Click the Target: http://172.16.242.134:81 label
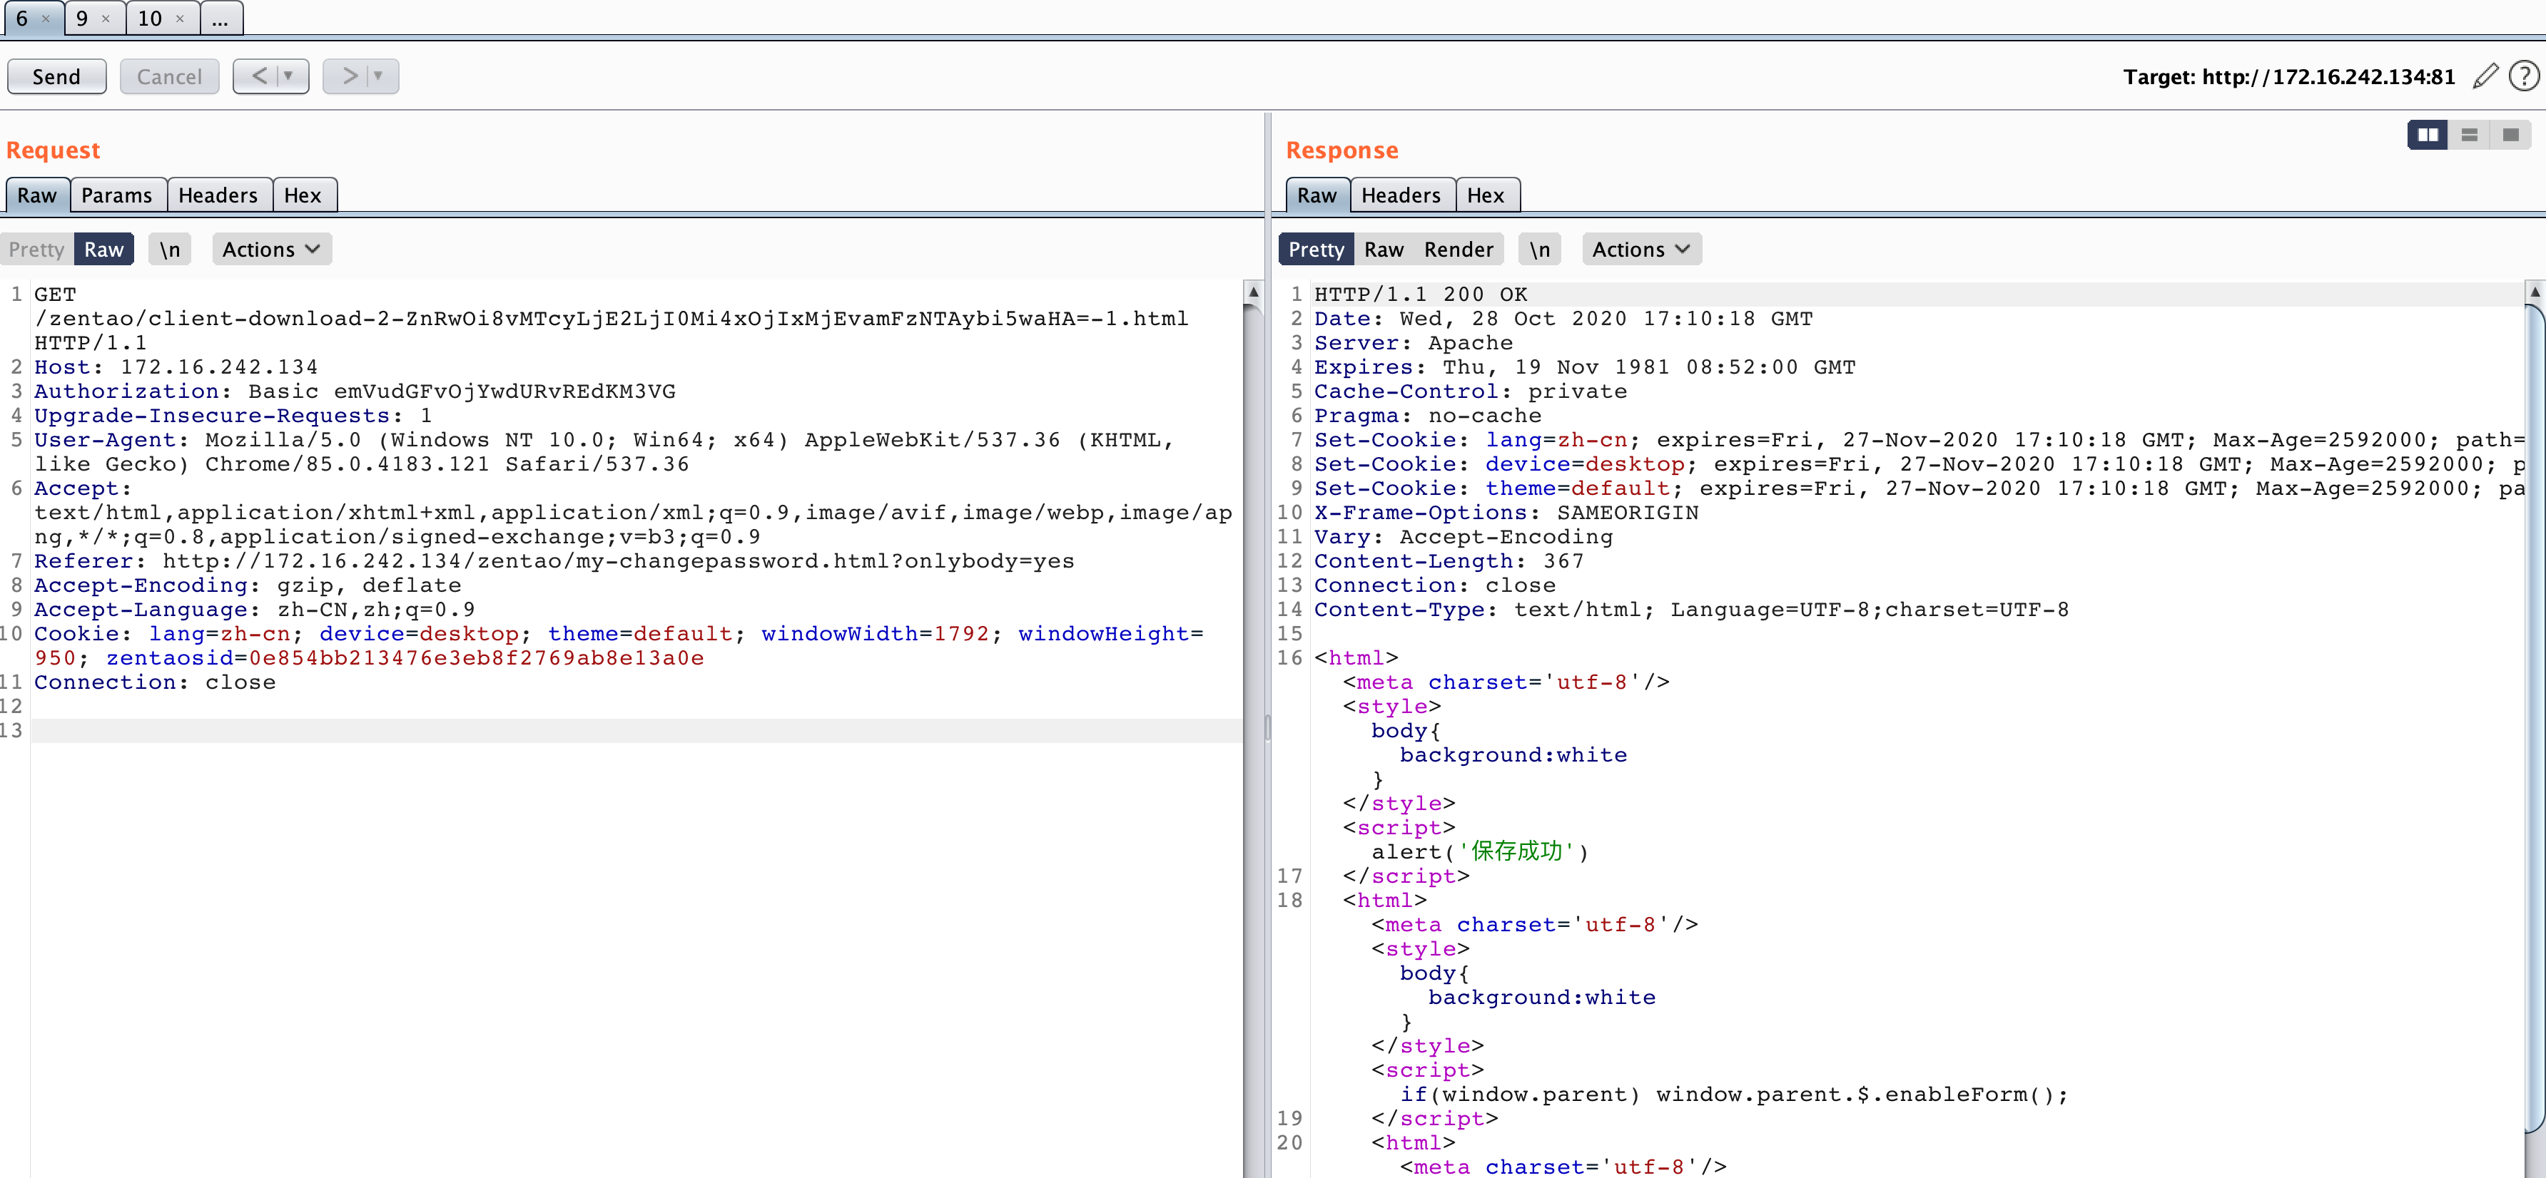 coord(2289,76)
